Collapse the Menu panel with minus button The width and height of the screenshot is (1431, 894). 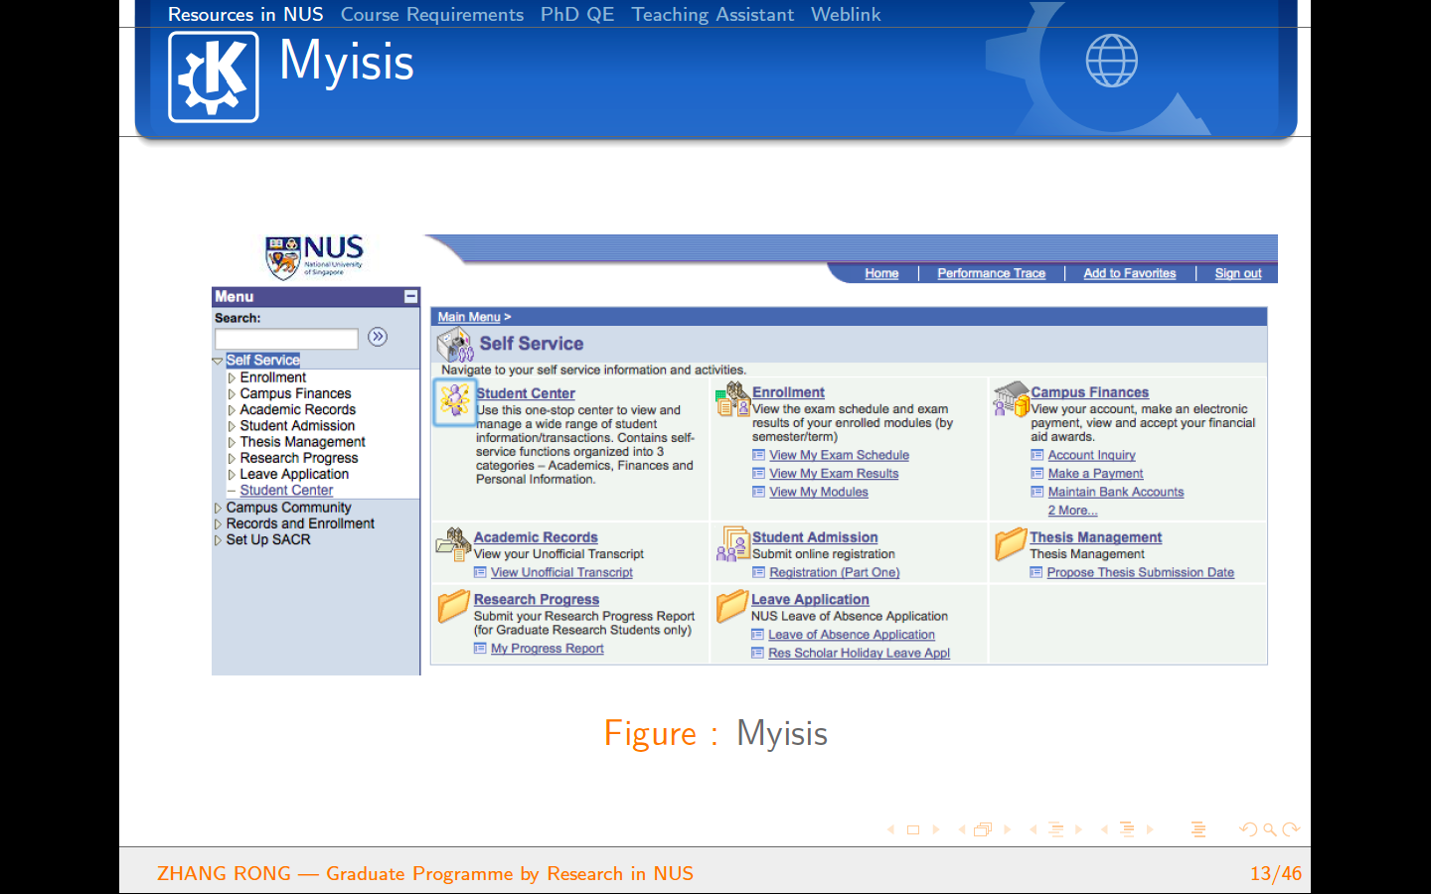pos(410,297)
